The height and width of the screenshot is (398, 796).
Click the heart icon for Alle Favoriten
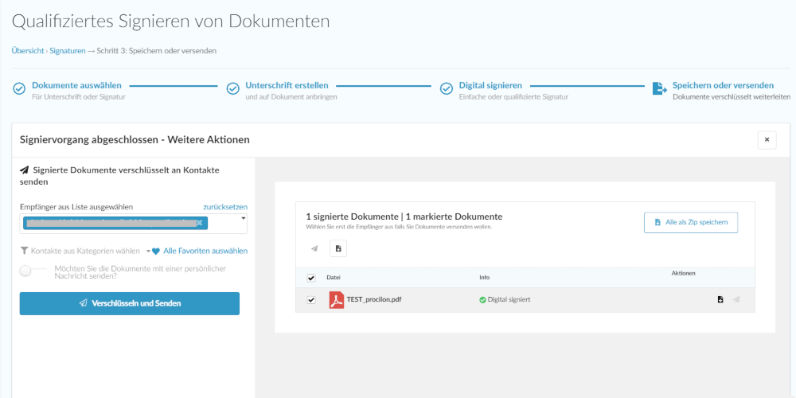156,251
